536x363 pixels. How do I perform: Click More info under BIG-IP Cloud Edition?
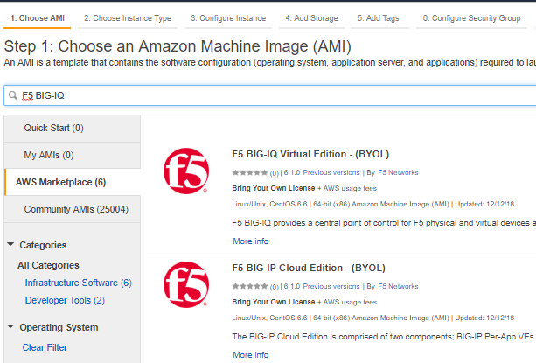[x=251, y=355]
